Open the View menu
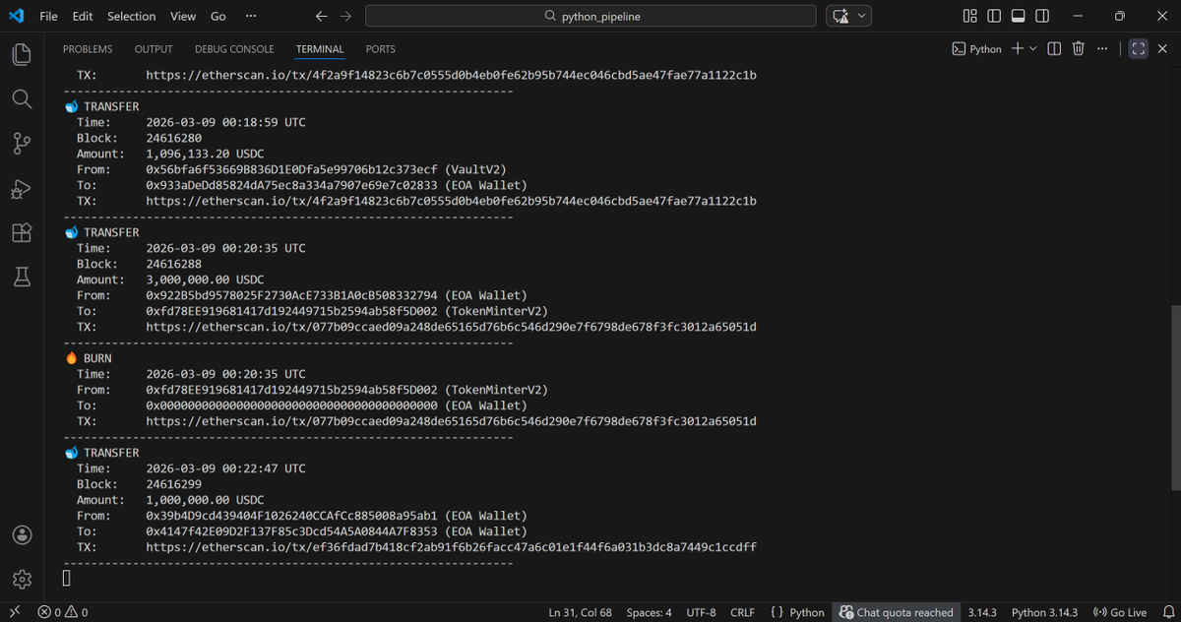This screenshot has height=622, width=1181. 183,16
